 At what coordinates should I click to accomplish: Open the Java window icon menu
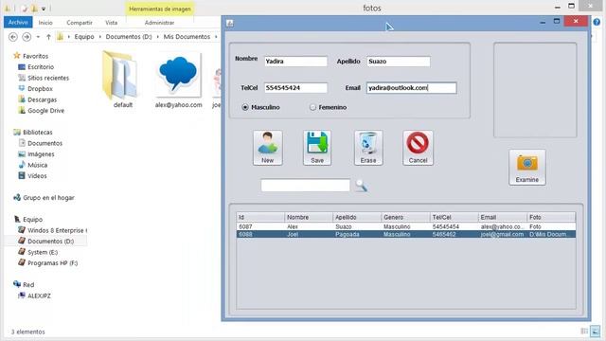[230, 23]
